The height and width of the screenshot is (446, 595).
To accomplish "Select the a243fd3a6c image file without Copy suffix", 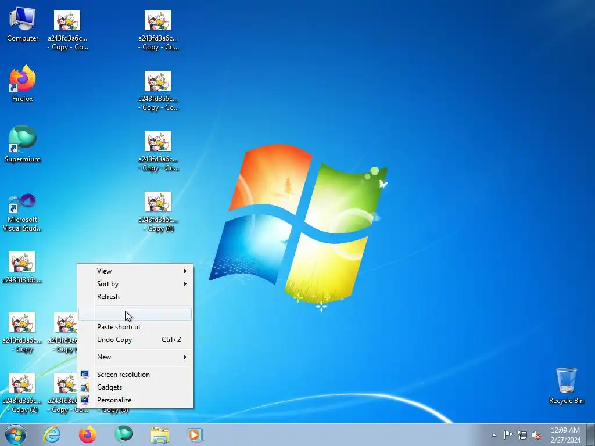I will pyautogui.click(x=22, y=268).
